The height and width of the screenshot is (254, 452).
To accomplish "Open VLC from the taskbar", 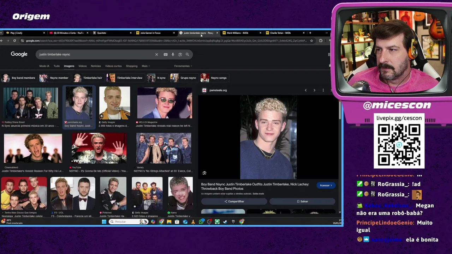I will 193,222.
